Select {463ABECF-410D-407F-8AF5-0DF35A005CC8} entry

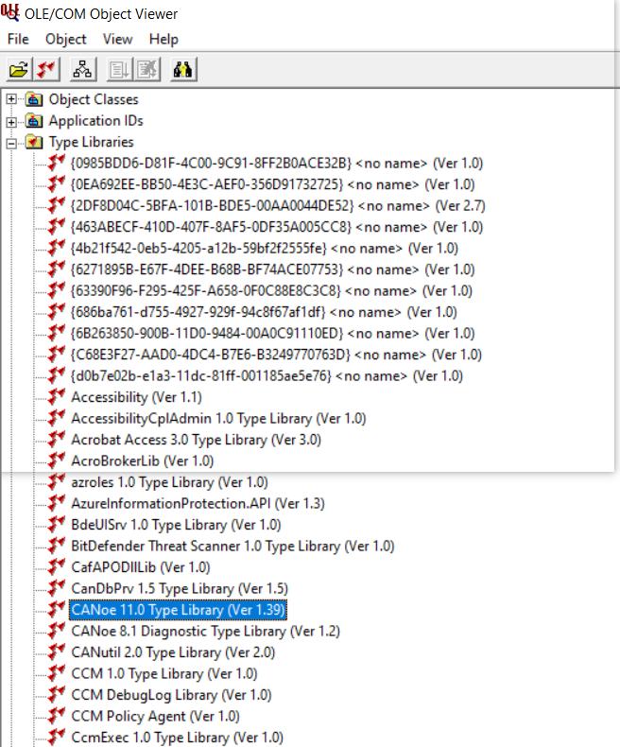point(277,227)
